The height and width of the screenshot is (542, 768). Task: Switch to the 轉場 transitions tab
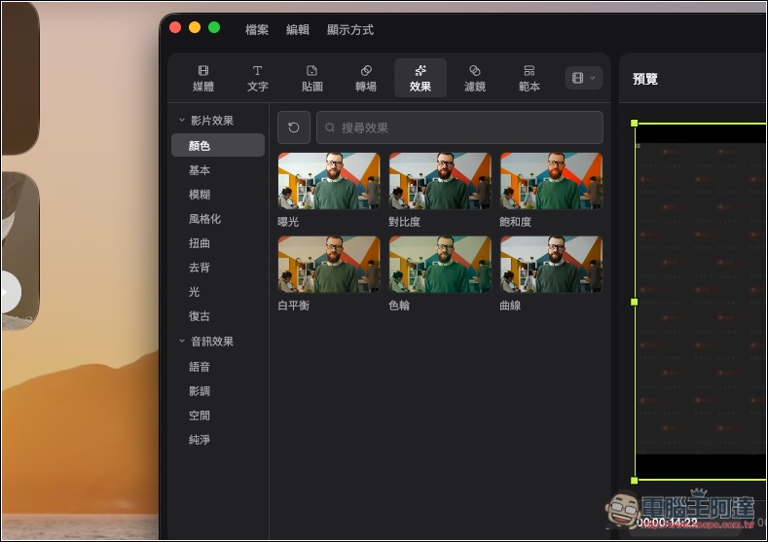pyautogui.click(x=366, y=79)
